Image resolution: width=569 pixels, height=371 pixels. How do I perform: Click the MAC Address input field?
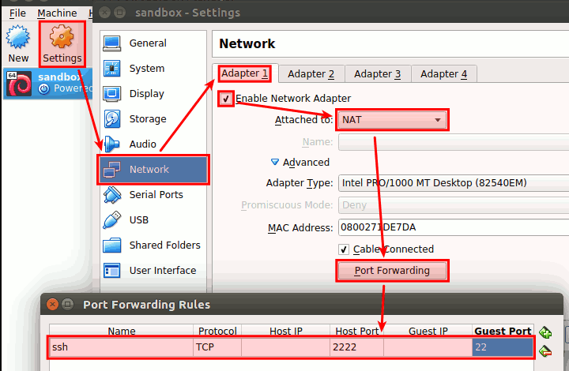click(454, 227)
